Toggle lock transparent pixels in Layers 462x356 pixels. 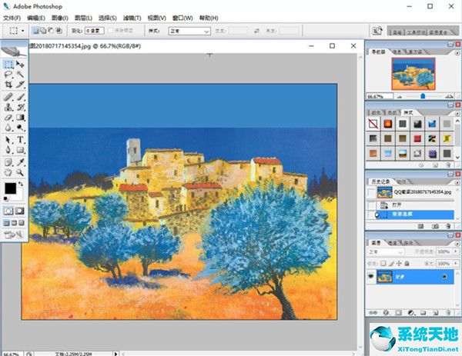pyautogui.click(x=383, y=263)
